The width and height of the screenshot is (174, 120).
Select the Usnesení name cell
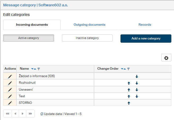coord(55,90)
